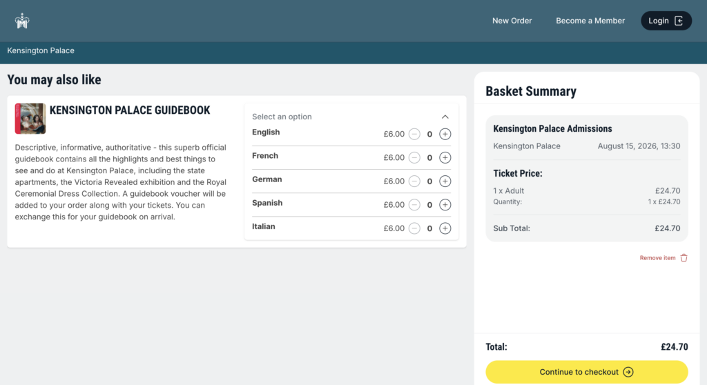Click the Italian guidebook minus icon
Image resolution: width=707 pixels, height=385 pixels.
(x=414, y=228)
